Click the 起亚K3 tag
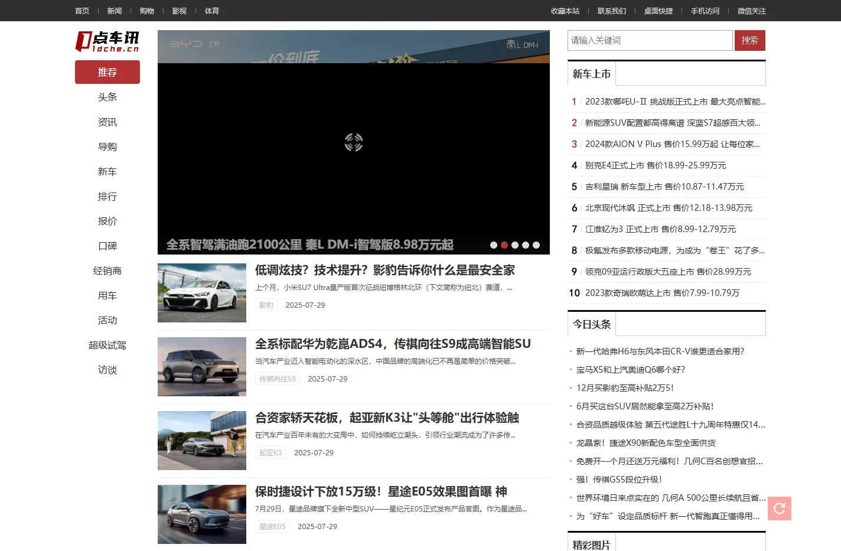Viewport: 841px width, 551px height. click(270, 452)
